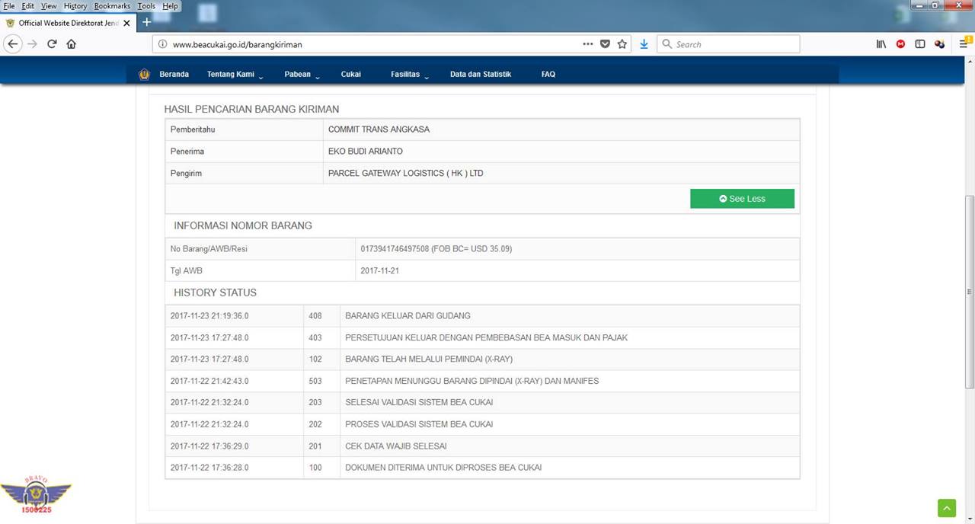The image size is (975, 524).
Task: Open the Data dan Statistik link
Action: click(x=481, y=75)
